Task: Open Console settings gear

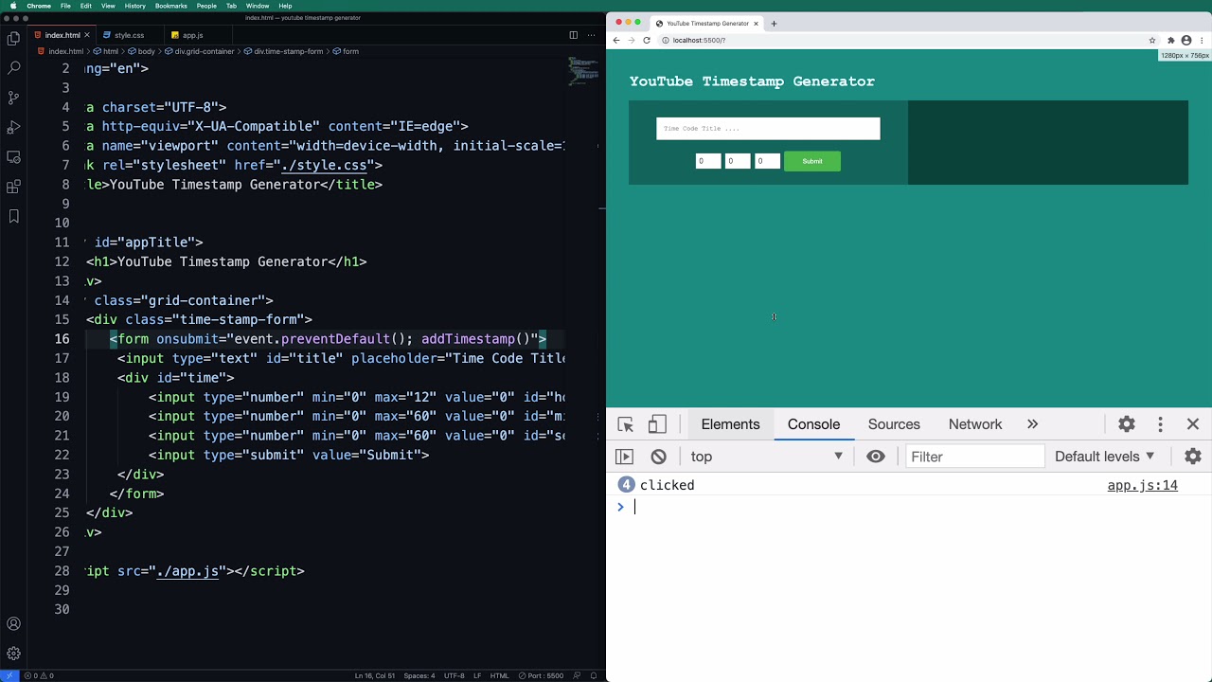Action: tap(1193, 457)
